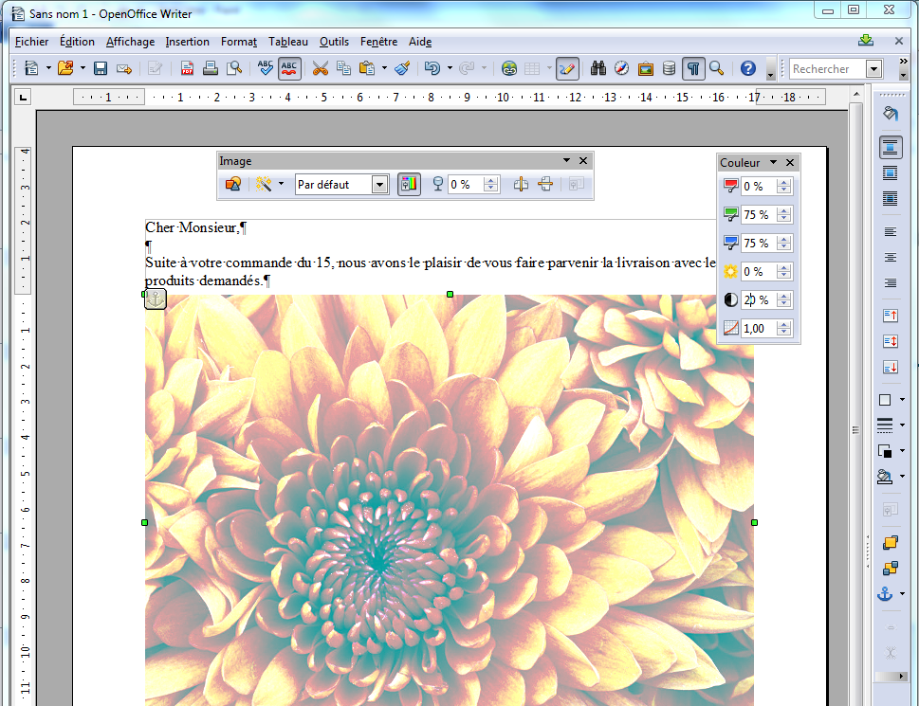Click the New document icon
Screen dimensions: 919x706
31,68
